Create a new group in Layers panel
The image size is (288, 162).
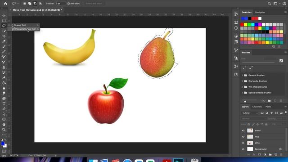[x=270, y=155]
